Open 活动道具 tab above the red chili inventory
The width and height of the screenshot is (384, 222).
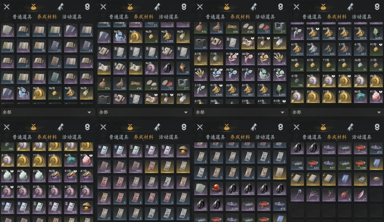[362, 137]
